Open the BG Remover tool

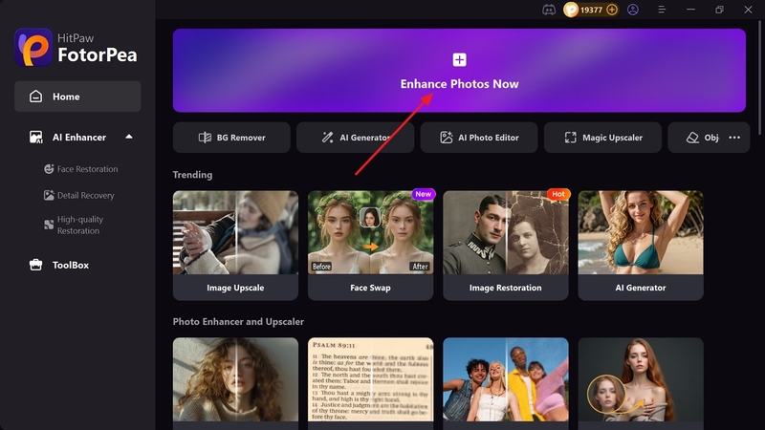(x=231, y=138)
